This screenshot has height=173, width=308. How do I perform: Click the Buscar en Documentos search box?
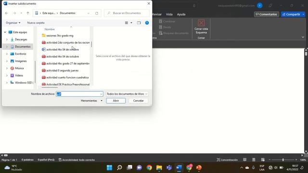coord(127,13)
